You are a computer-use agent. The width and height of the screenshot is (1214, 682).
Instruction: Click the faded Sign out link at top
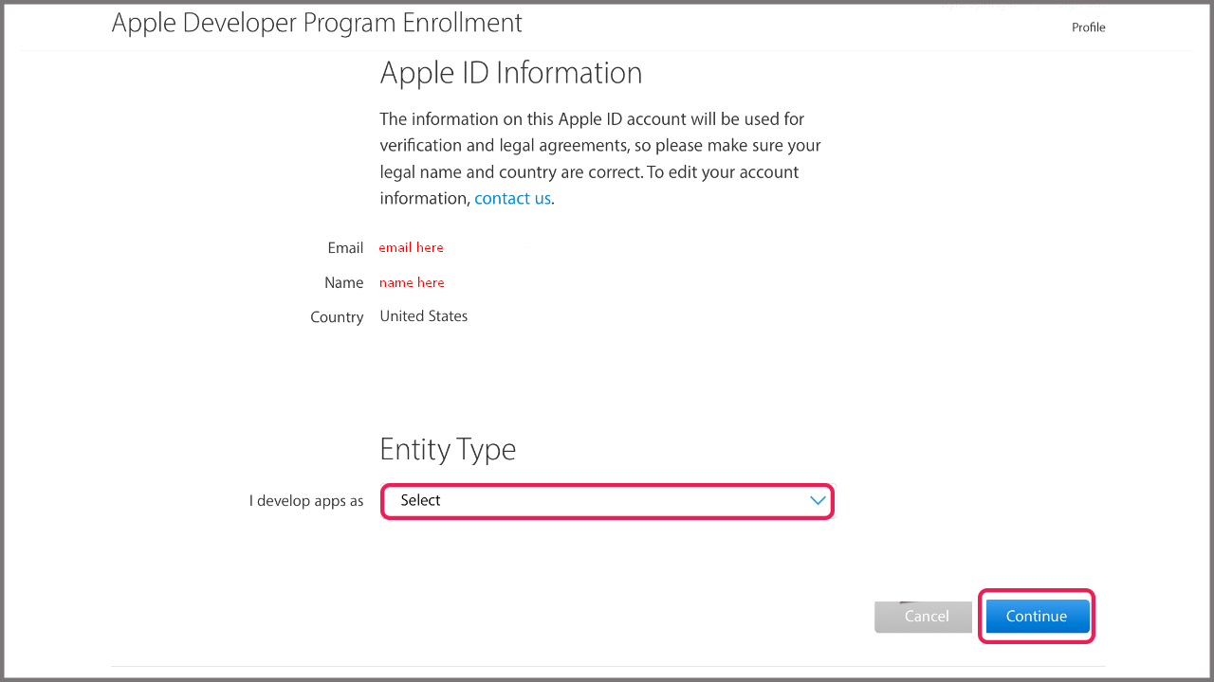click(1081, 6)
